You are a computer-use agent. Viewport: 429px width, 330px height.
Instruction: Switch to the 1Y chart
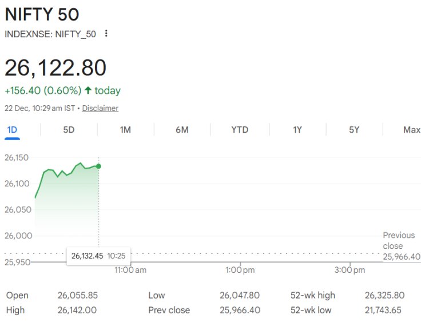297,130
